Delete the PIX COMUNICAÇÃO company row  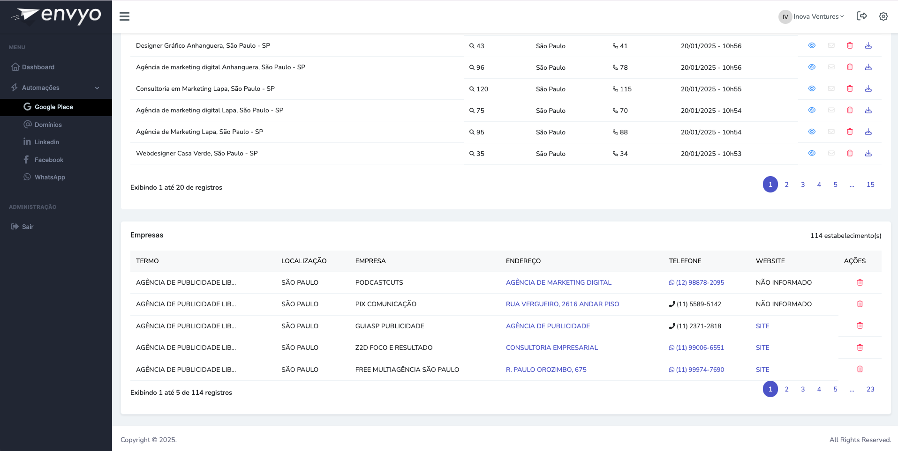click(860, 304)
